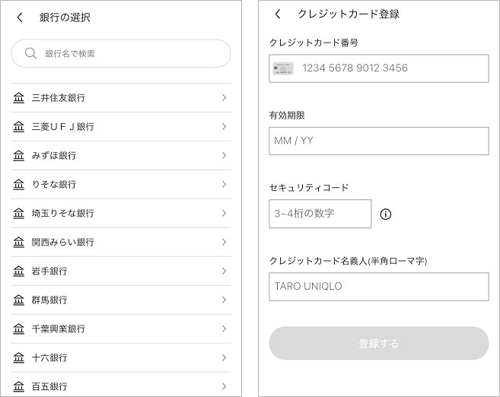Select 百五銀行 at the list bottom

point(121,385)
